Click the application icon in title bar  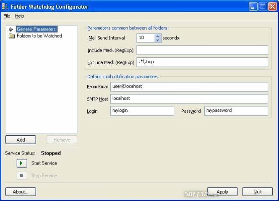tap(5, 6)
